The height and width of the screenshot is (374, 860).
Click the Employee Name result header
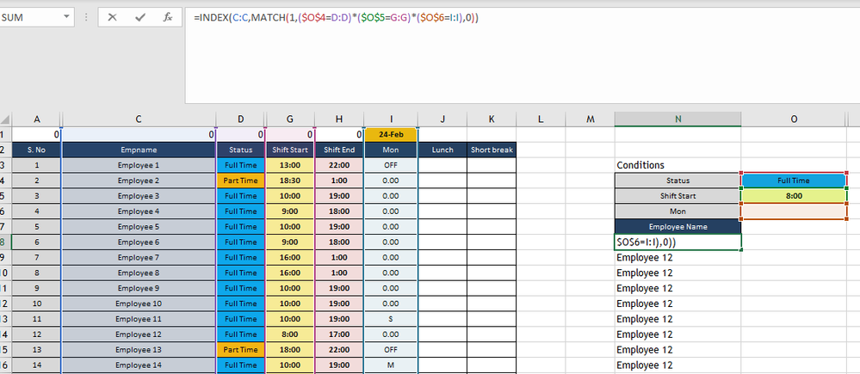677,226
